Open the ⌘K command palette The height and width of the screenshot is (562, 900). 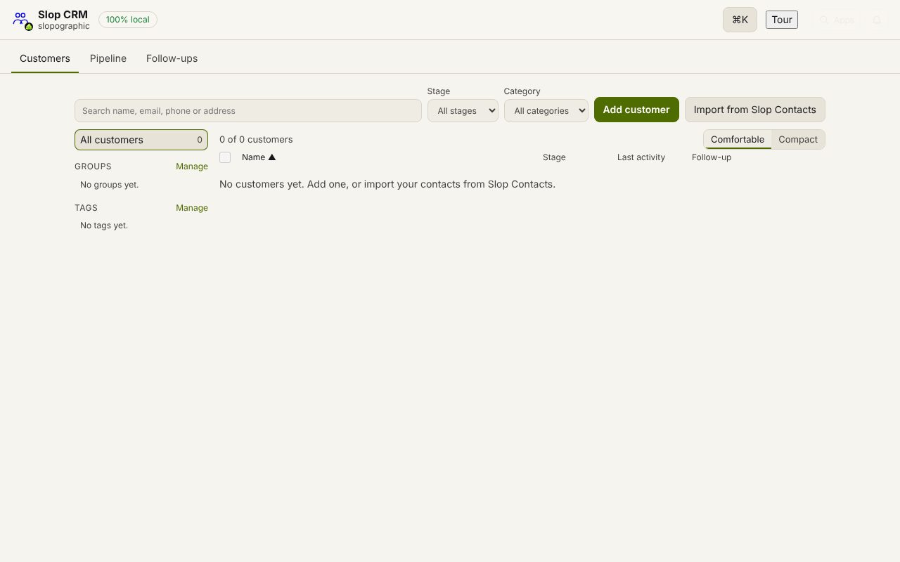coord(740,20)
